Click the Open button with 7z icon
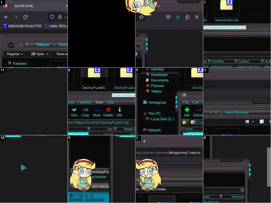 pyautogui.click(x=38, y=54)
